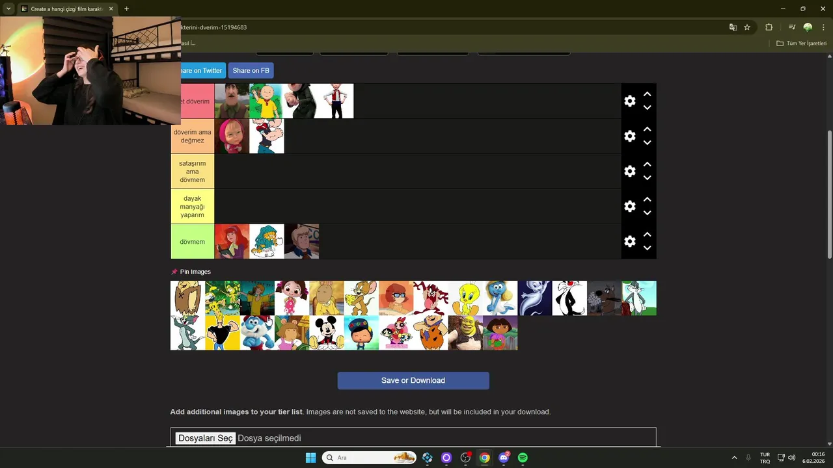Open settings gear for 'satașırım ama dövmem' row
833x468 pixels.
click(629, 171)
